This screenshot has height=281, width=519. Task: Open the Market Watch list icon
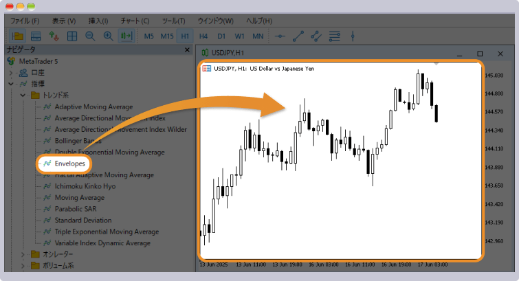[x=36, y=36]
